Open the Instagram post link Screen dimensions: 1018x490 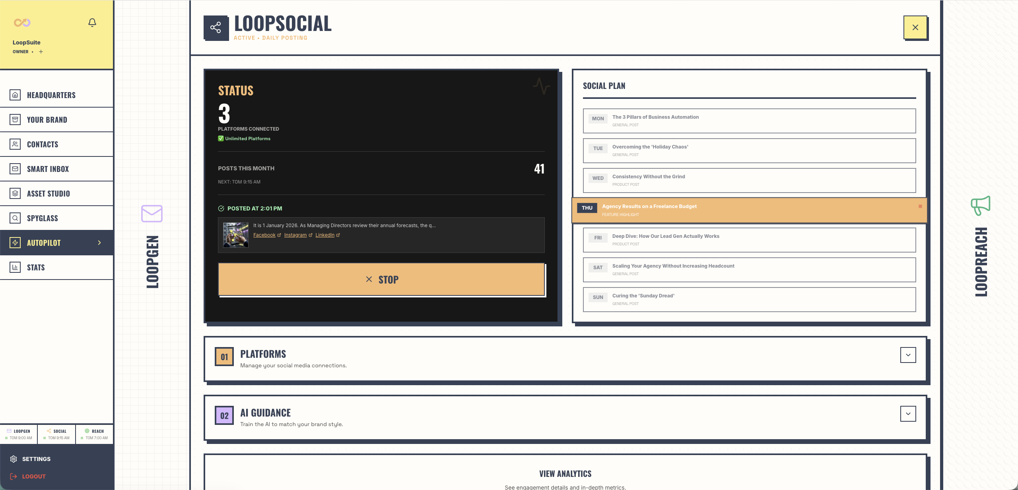(295, 235)
